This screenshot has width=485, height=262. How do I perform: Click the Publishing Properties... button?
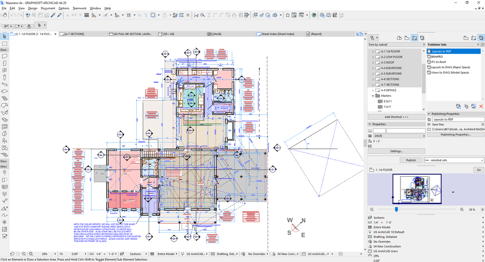(455, 135)
